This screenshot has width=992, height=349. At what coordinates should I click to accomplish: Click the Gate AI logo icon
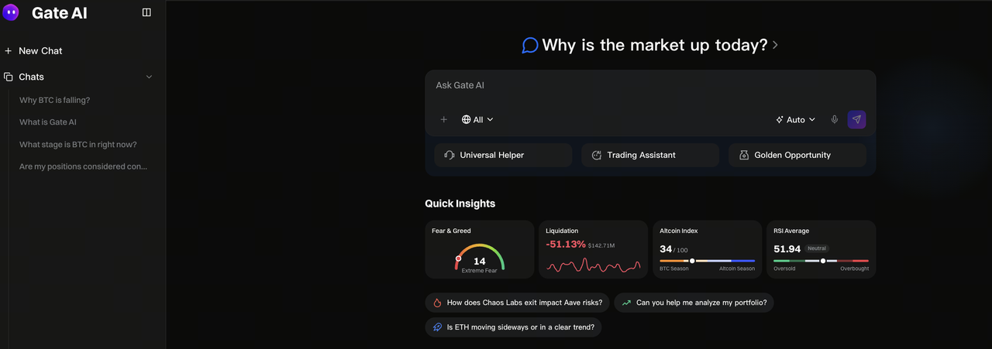(12, 12)
